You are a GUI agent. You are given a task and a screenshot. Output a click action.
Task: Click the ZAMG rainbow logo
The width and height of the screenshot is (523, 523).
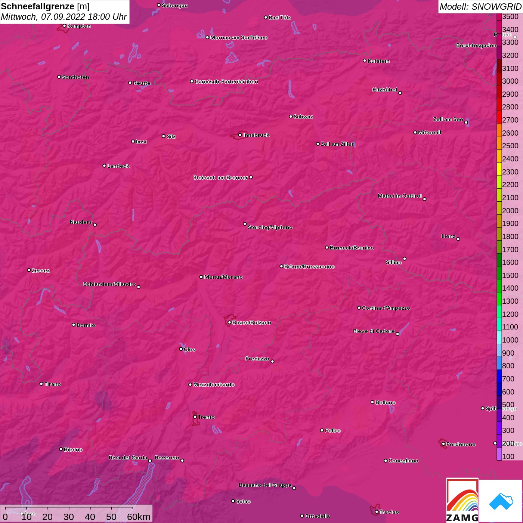pyautogui.click(x=462, y=501)
